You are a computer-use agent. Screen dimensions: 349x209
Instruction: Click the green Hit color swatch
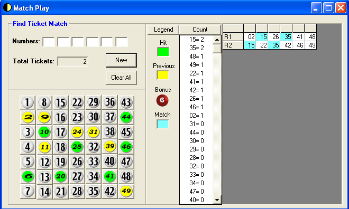point(163,52)
